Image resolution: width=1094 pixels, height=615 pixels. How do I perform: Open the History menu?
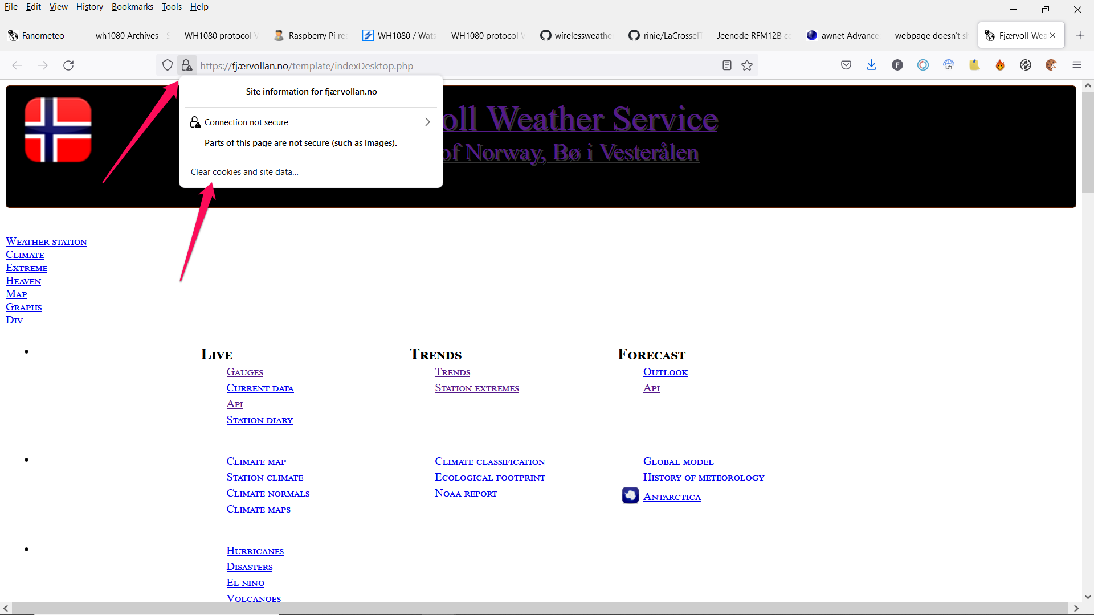click(x=89, y=7)
